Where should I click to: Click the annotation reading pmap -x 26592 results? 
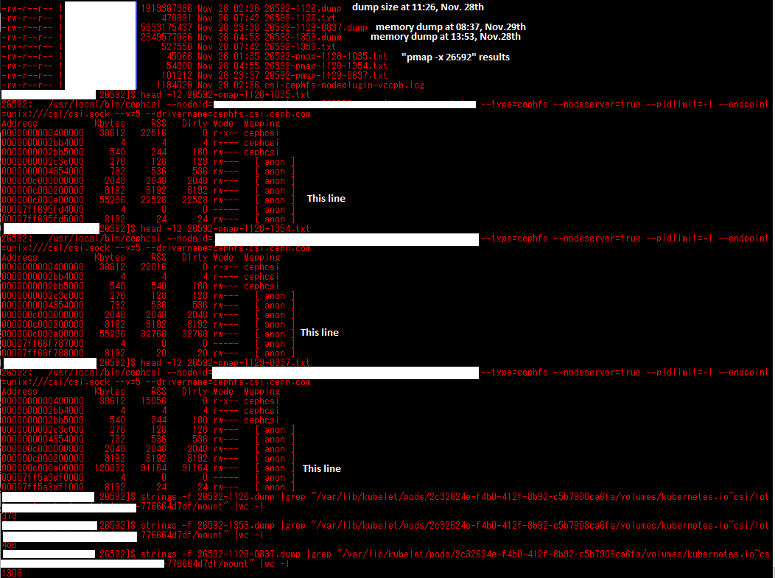[456, 57]
